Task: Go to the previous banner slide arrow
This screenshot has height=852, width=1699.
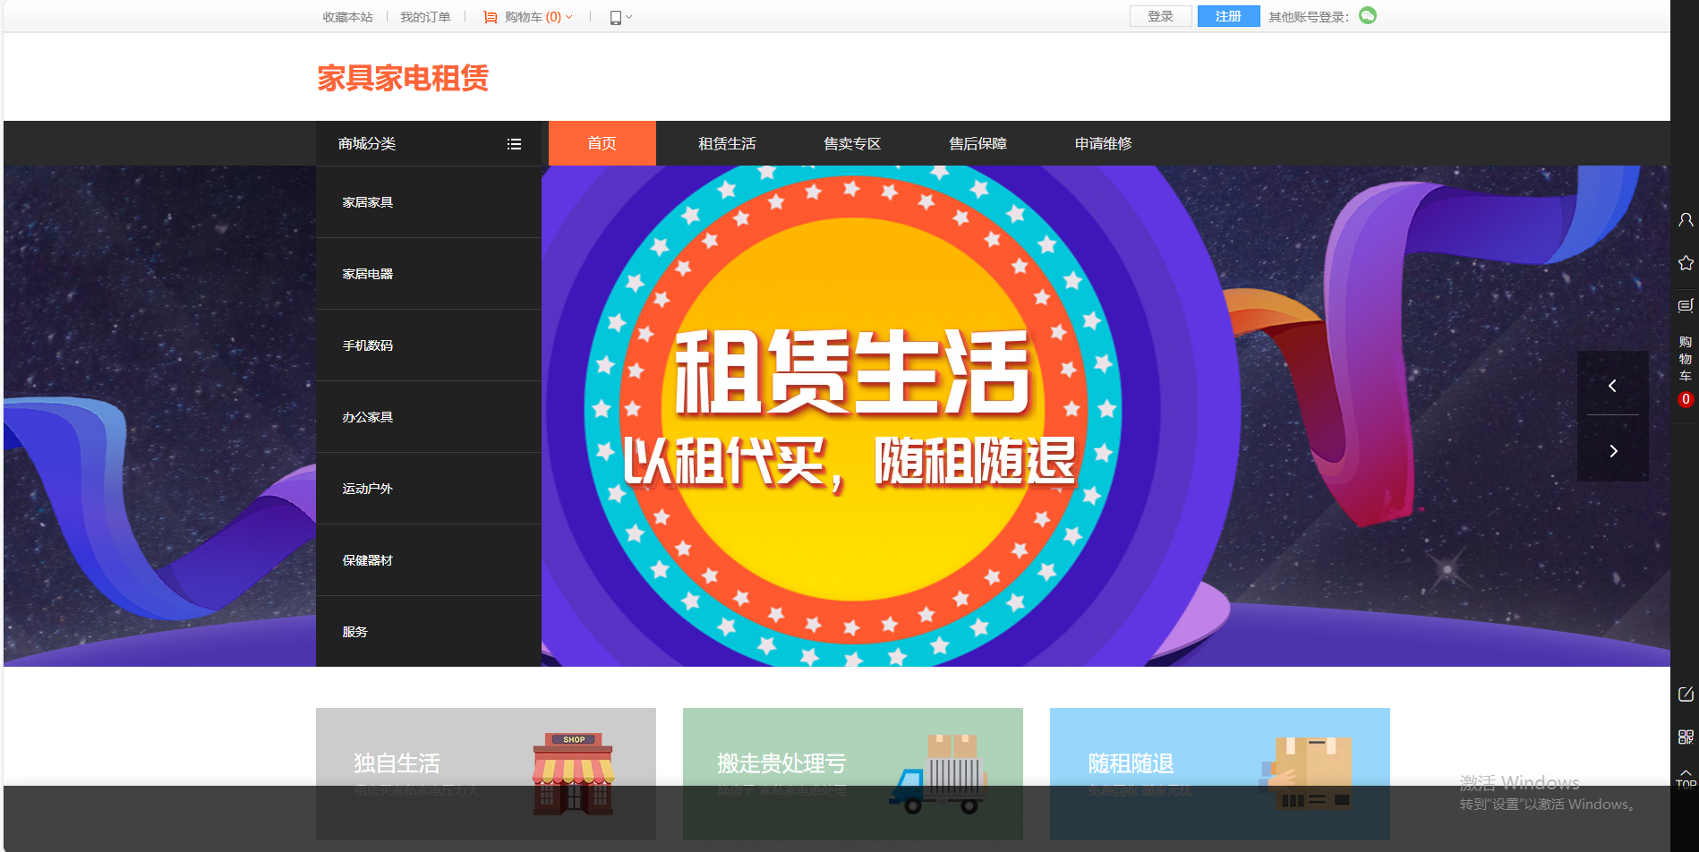Action: [x=1613, y=386]
